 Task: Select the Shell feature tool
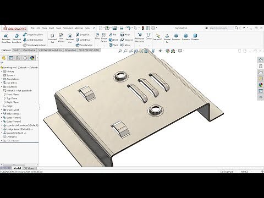[x=113, y=45]
